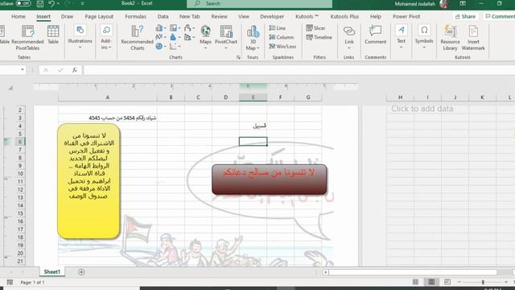This screenshot has width=515, height=290.
Task: Click the Select All corner triangle
Action: tap(10, 88)
